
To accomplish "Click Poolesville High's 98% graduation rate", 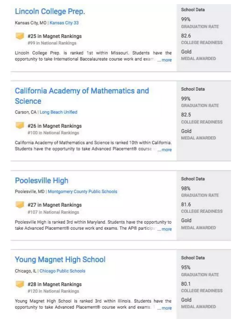I will point(186,188).
